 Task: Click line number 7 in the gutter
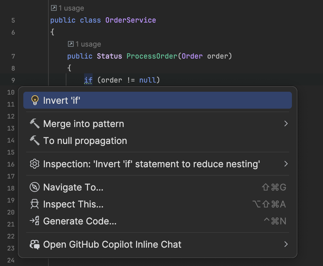pos(13,56)
